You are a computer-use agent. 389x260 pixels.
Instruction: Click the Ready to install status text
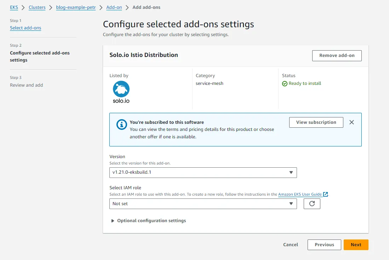[x=305, y=83]
